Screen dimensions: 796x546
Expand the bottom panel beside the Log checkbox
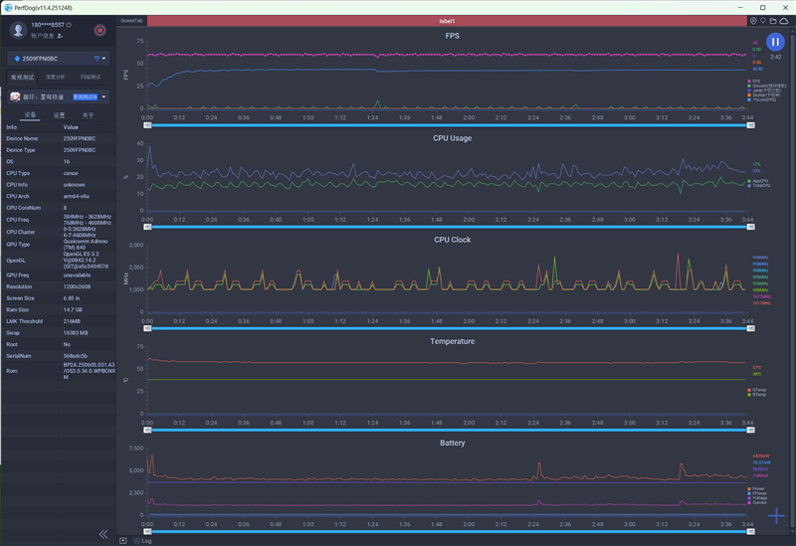click(x=122, y=541)
